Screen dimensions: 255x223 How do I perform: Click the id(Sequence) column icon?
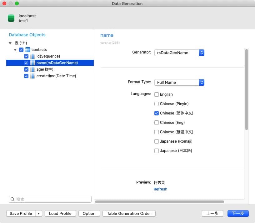click(33, 56)
